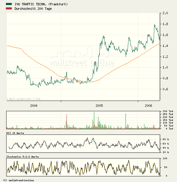The height and width of the screenshot is (182, 177).
Task: Click the red 200-day average legend swatch
Action: (9, 9)
